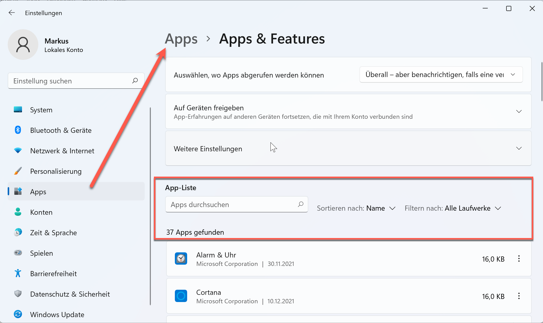Image resolution: width=543 pixels, height=323 pixels.
Task: Click the Cortana app icon
Action: 181,296
